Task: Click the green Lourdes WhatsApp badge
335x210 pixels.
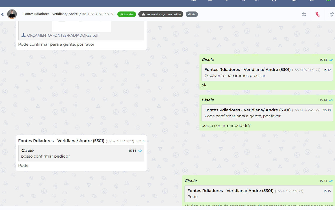Action: (x=127, y=14)
